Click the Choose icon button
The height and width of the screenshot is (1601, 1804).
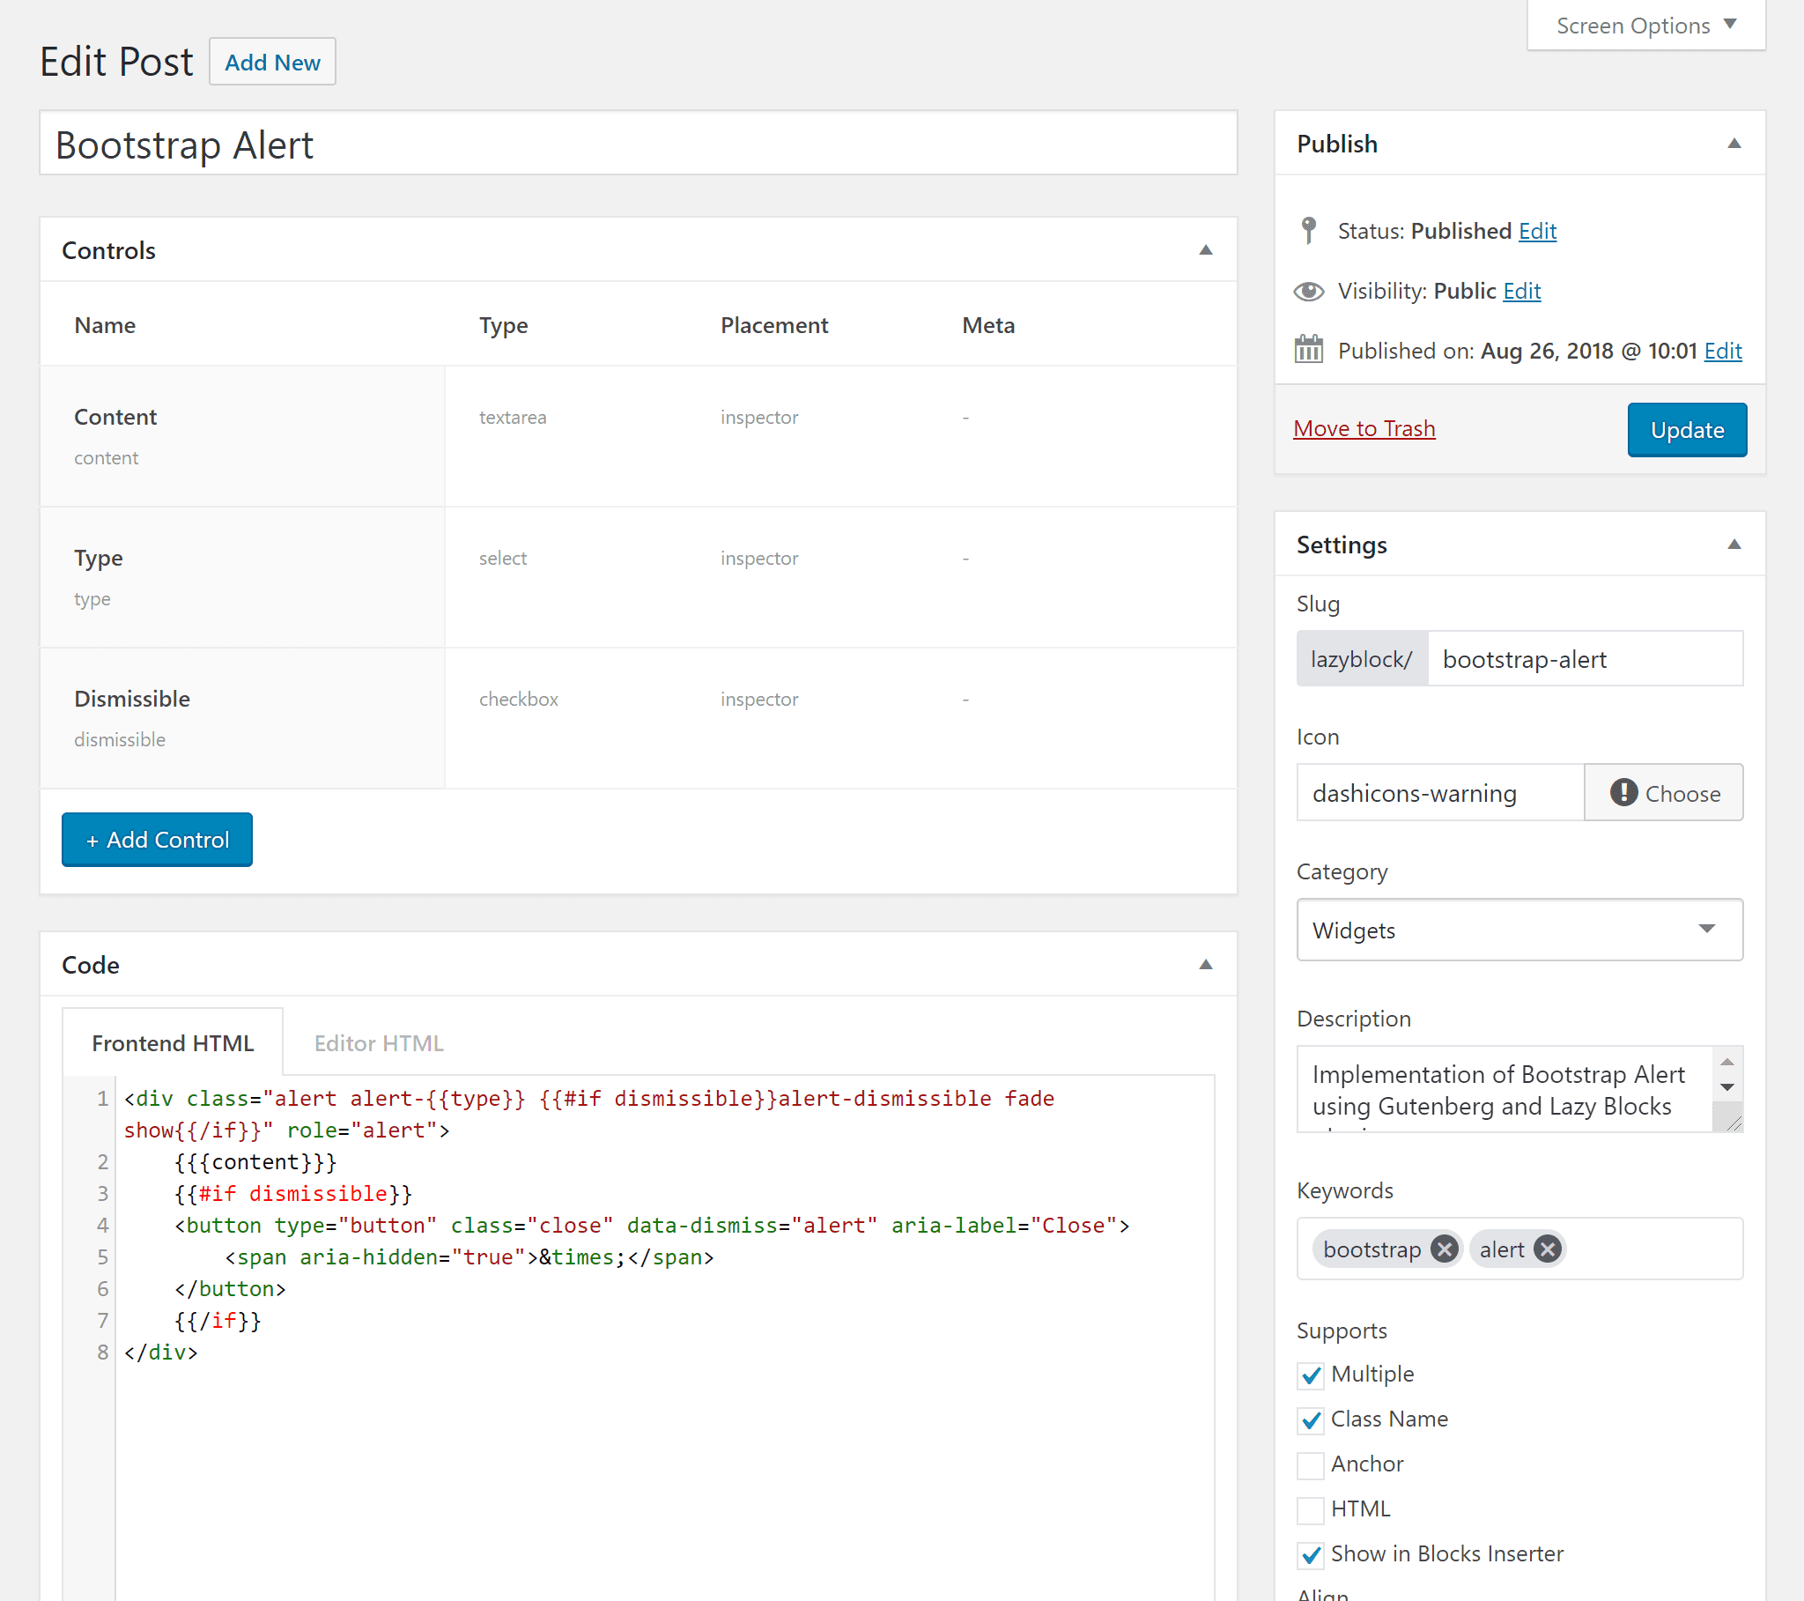pyautogui.click(x=1663, y=792)
